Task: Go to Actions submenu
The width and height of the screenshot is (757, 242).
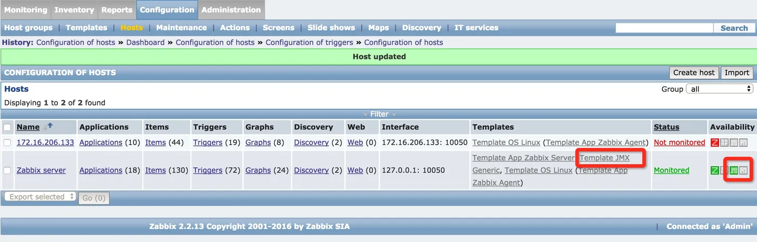Action: pyautogui.click(x=235, y=28)
